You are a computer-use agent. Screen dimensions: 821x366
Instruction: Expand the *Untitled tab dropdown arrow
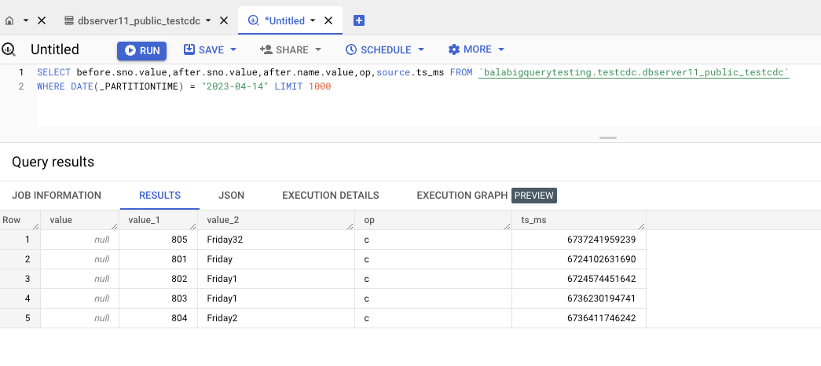(313, 21)
